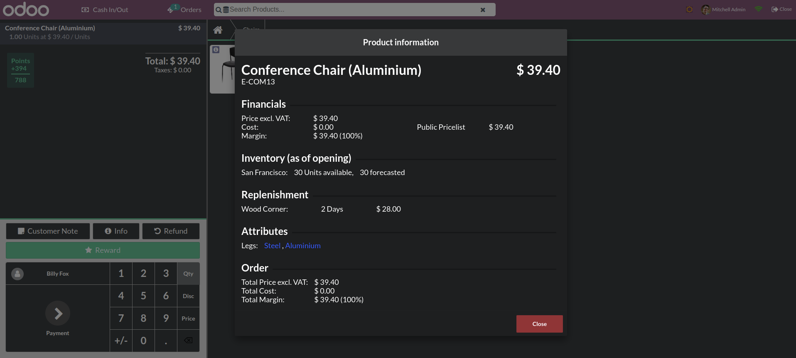
Task: Click the Steel attribute link
Action: click(x=272, y=246)
